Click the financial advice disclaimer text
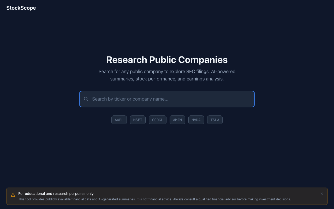The width and height of the screenshot is (334, 209). click(x=154, y=199)
